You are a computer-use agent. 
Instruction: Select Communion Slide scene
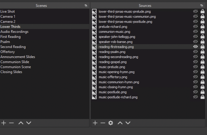point(44,62)
